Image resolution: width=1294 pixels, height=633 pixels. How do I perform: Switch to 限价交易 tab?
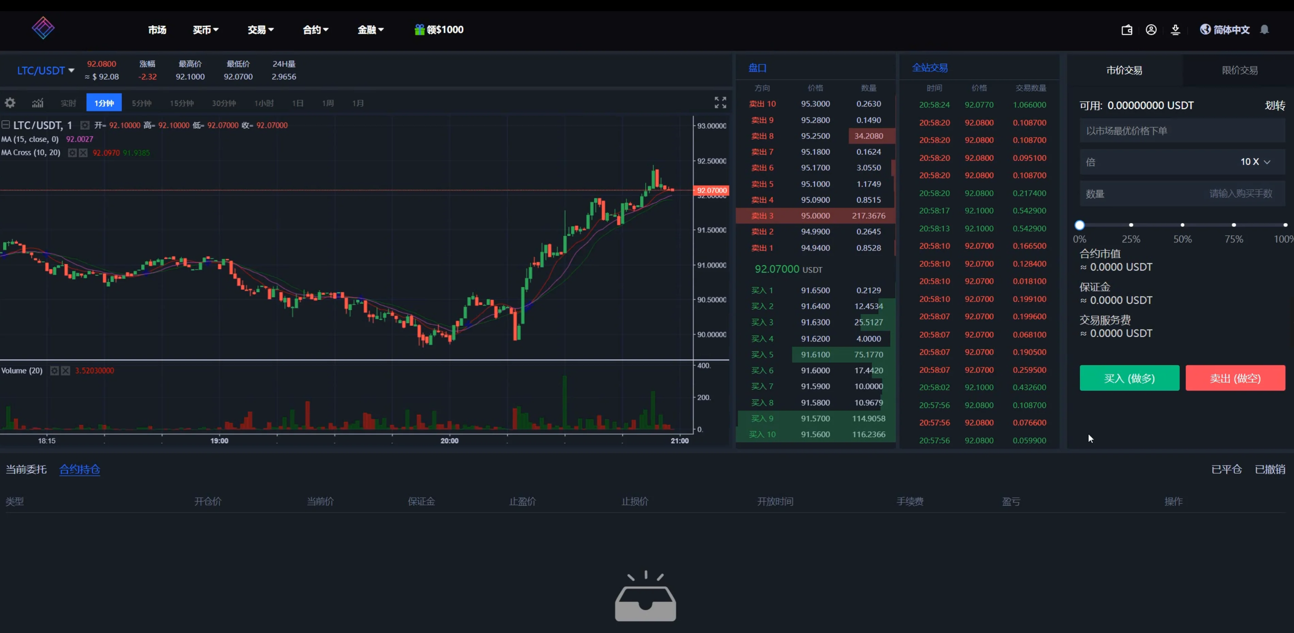click(x=1239, y=70)
